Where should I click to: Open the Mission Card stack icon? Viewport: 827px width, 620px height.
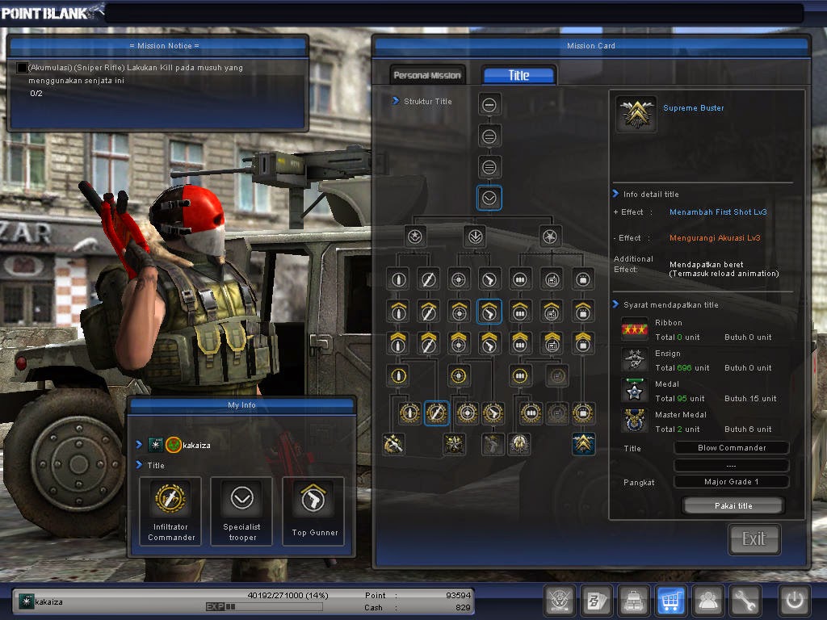(597, 601)
